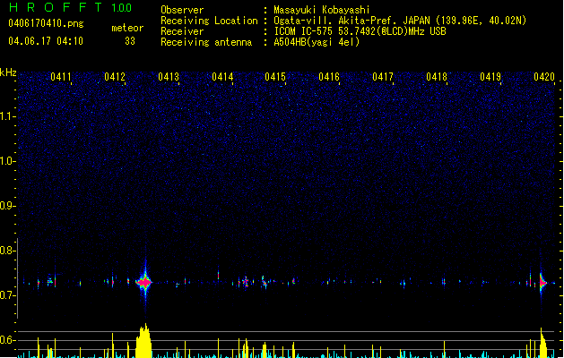Click the 0417 time marker
564x358 pixels.
pyautogui.click(x=383, y=77)
